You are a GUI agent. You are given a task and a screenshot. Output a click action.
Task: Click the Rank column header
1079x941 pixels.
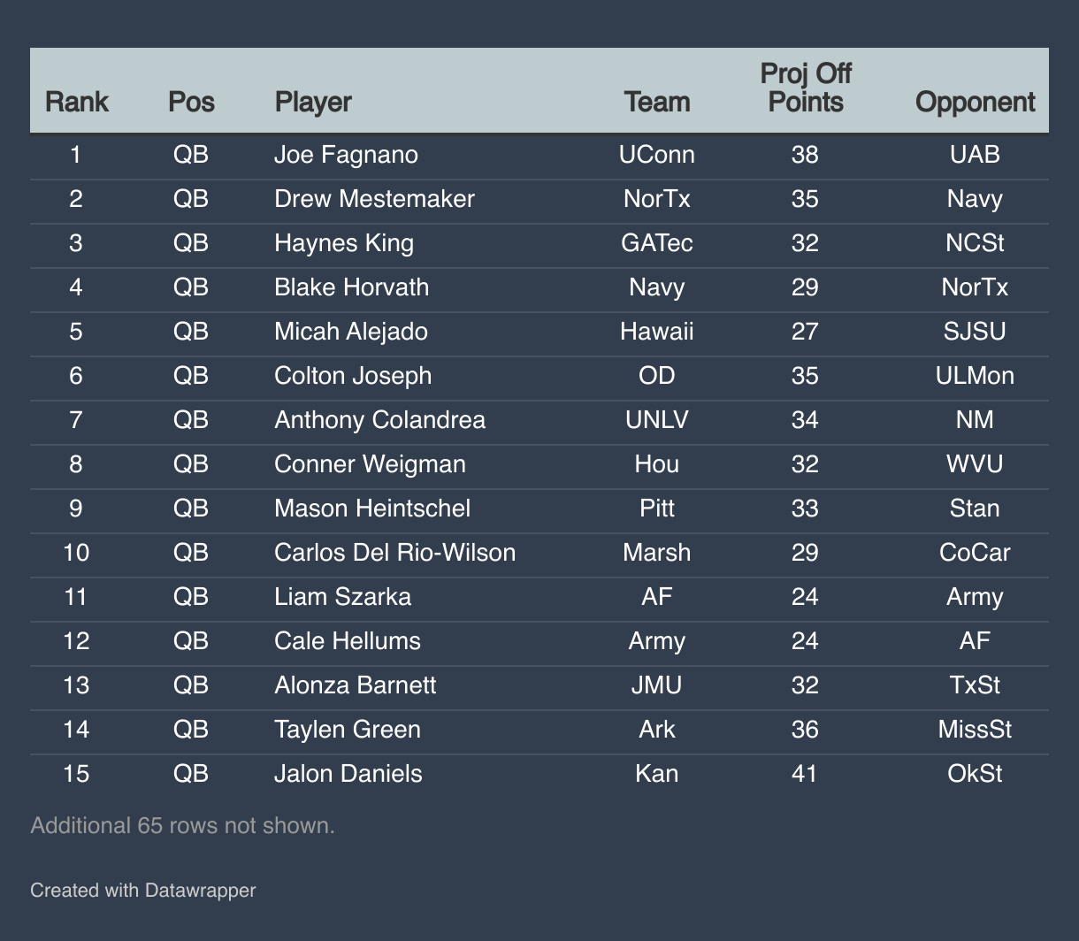76,102
